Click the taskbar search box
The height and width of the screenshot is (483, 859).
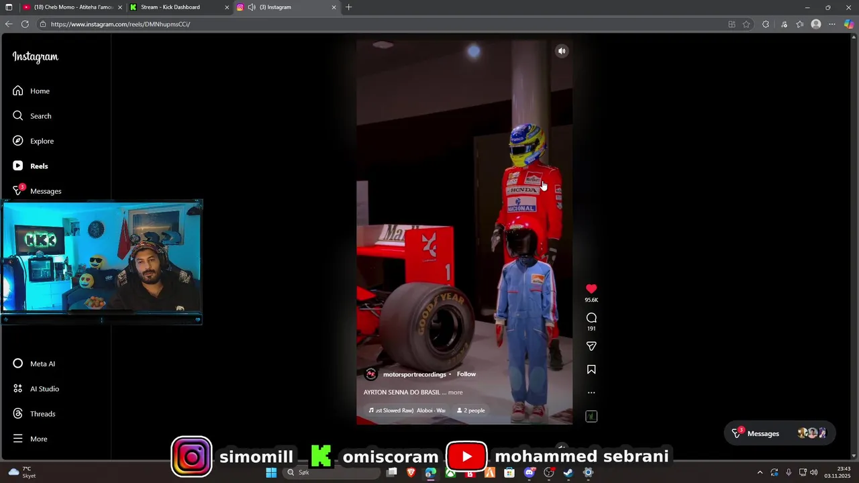(332, 472)
